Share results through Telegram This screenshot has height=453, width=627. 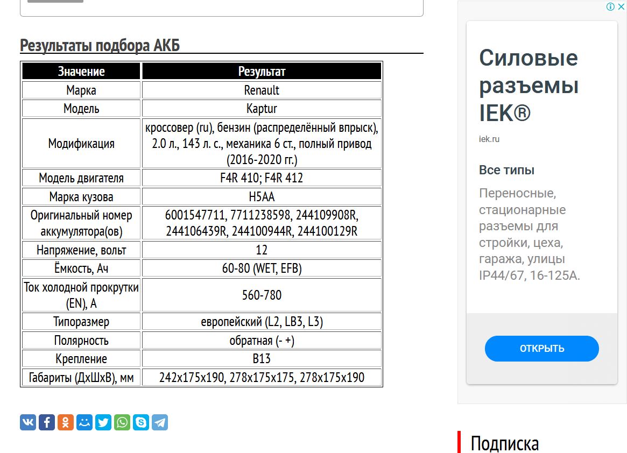coord(160,422)
